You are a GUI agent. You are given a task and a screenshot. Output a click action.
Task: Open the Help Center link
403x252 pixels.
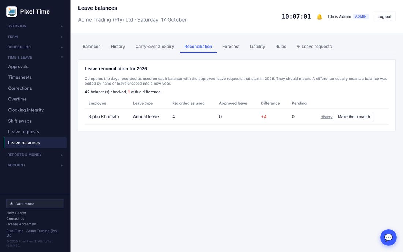coord(16,213)
